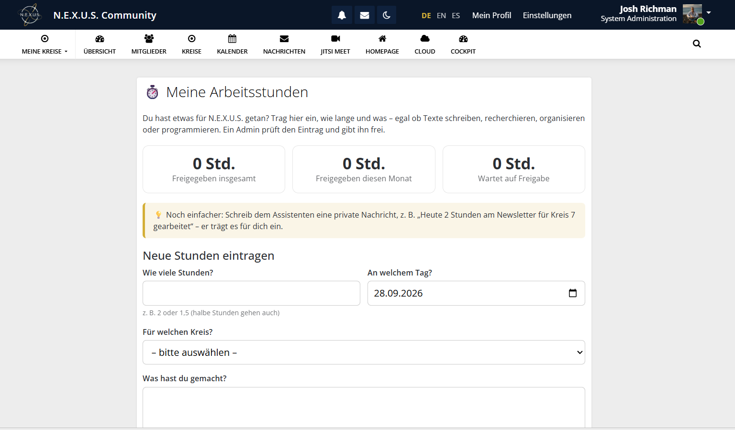Viewport: 735px width, 430px height.
Task: Click the stopwatch icon beside Meine Arbeitsstunden
Action: point(152,92)
